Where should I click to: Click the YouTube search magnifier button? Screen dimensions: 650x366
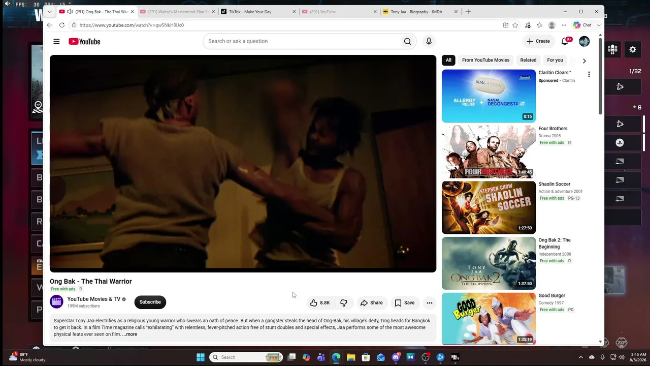click(407, 41)
